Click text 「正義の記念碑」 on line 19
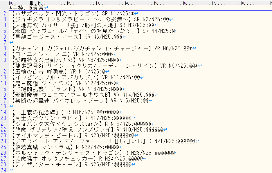Image resolution: width=272 pixels, height=173 pixels. [38, 112]
